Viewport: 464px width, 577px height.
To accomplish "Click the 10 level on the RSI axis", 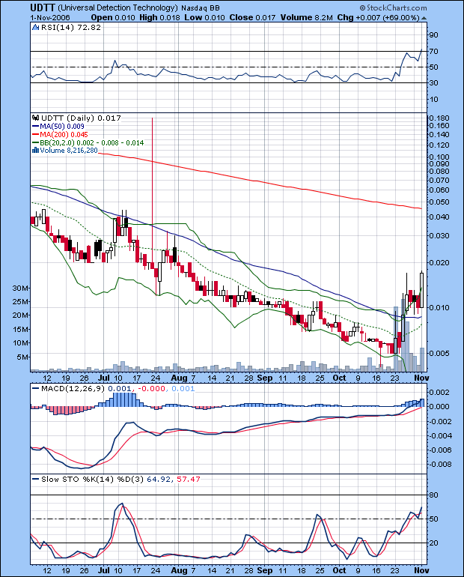I will 433,100.
